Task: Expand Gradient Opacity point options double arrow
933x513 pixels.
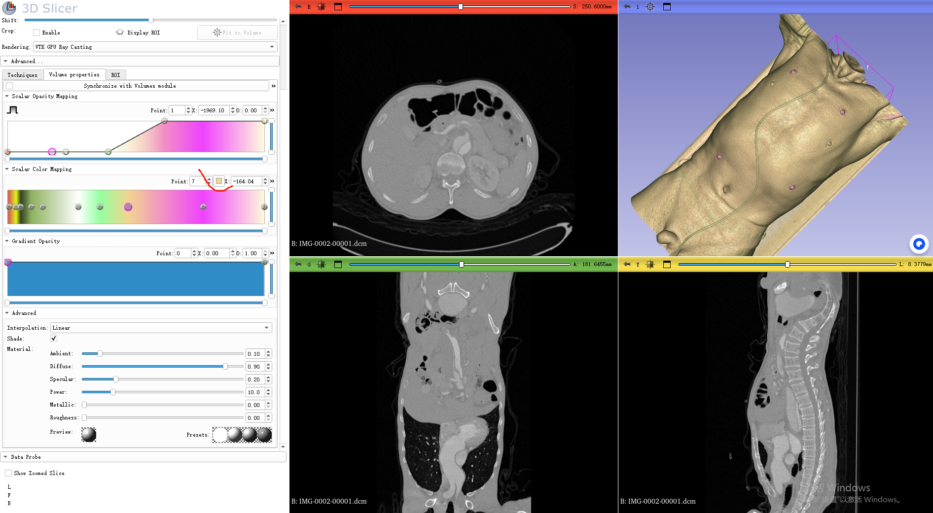Action: tap(272, 253)
